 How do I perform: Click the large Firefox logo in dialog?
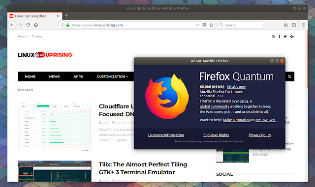point(167,97)
